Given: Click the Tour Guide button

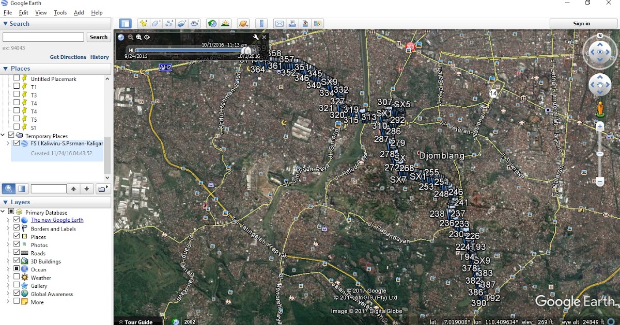Looking at the screenshot, I should 136,321.
